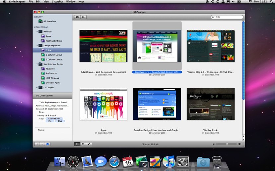Click the remove collection minus button
275x171 pixels.
42,144
